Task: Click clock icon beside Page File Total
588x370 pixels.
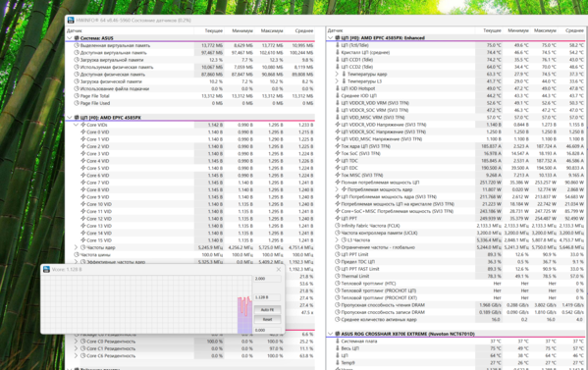Action: 77,96
